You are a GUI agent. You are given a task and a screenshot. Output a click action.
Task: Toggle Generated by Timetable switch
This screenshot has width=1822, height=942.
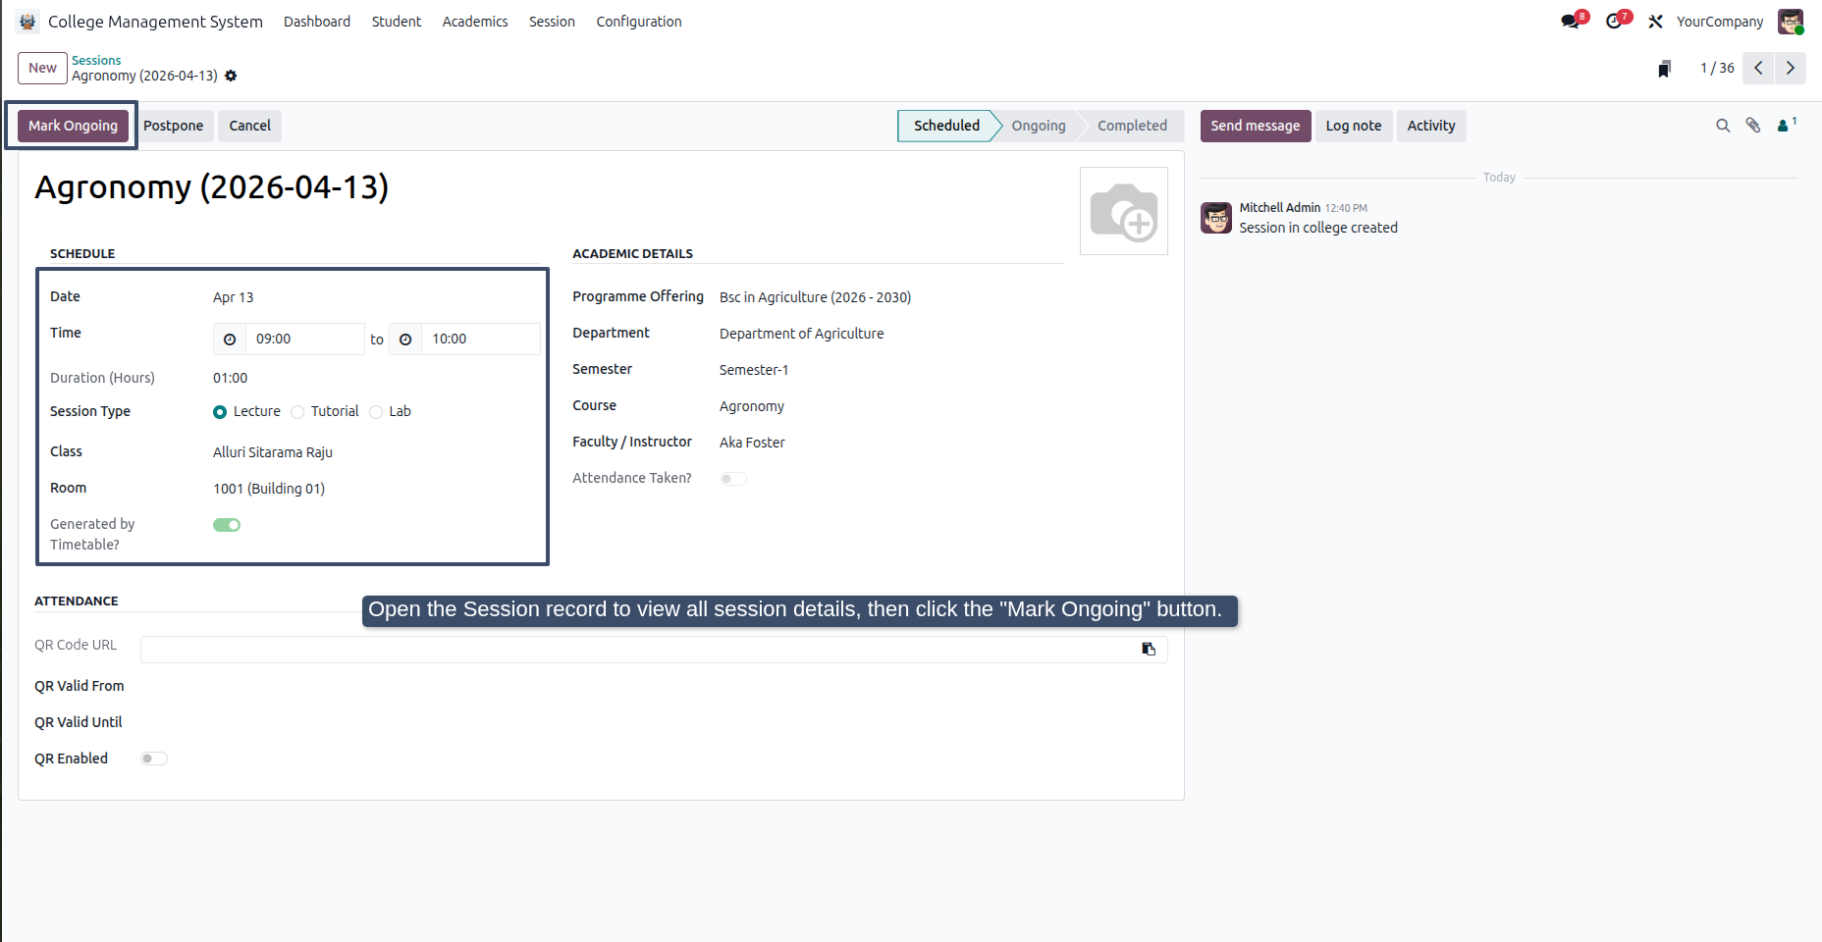[x=227, y=525]
